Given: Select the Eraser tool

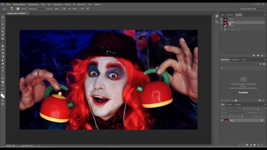Looking at the screenshot, I should [3, 53].
